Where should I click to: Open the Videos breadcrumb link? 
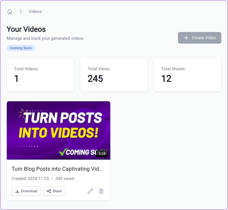(x=35, y=12)
